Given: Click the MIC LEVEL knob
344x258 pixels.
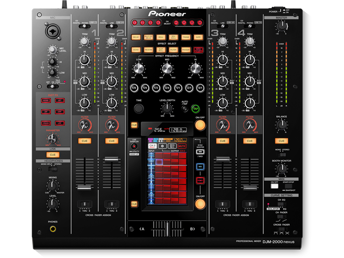Looking at the screenshot, I should [52, 50].
